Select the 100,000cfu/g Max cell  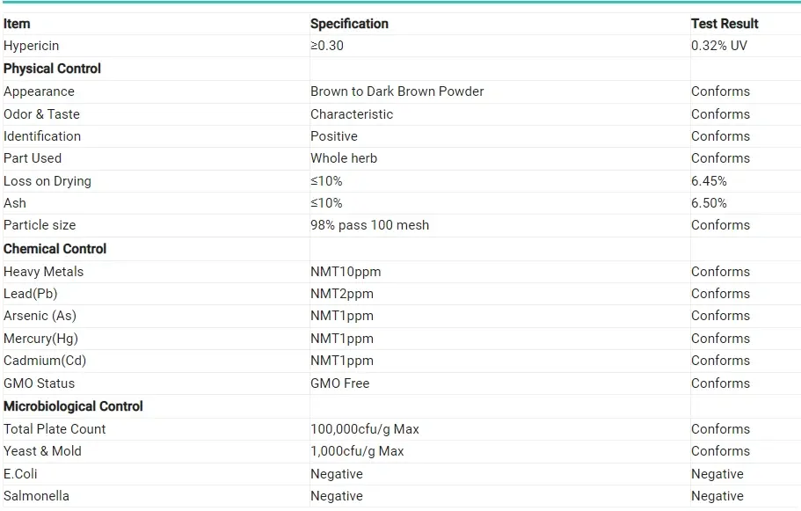[364, 429]
